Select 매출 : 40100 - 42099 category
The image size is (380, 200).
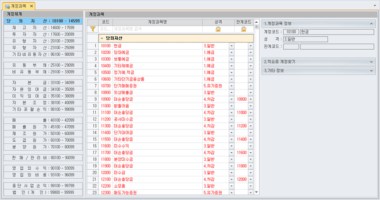43,120
